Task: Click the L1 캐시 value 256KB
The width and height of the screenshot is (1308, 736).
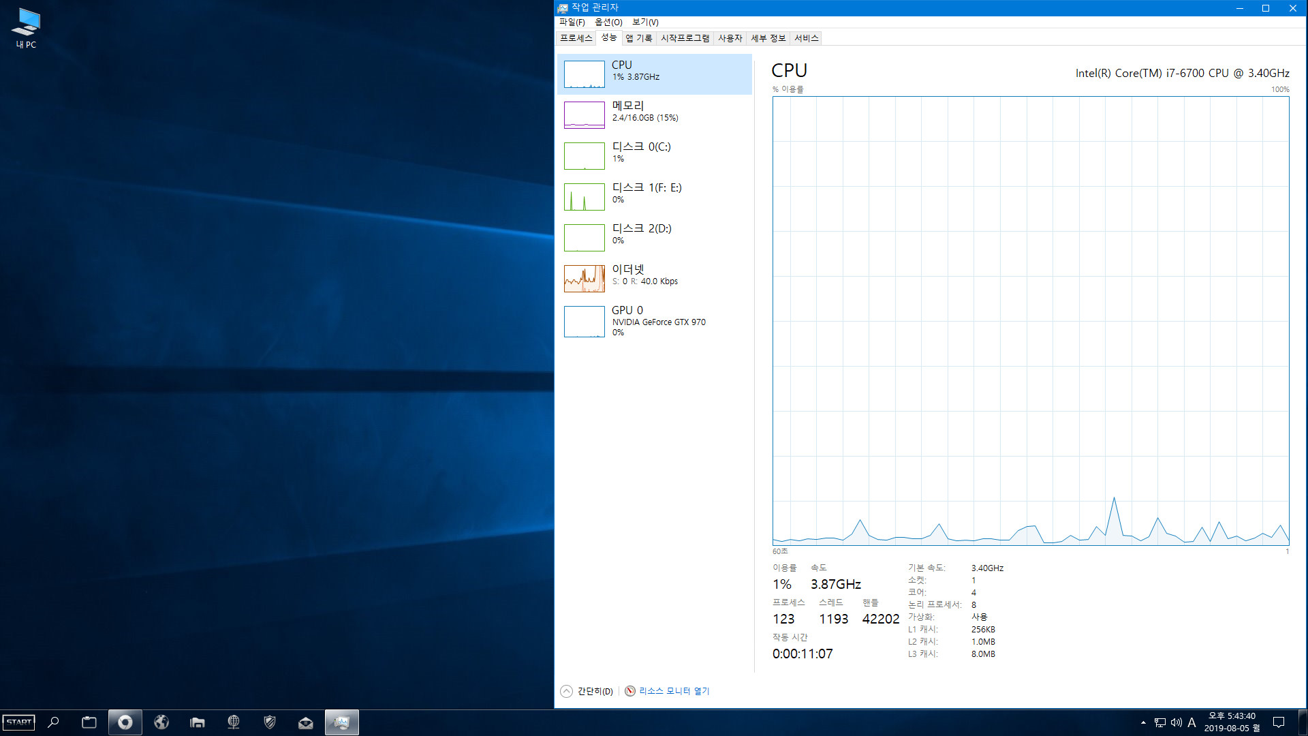Action: [983, 630]
